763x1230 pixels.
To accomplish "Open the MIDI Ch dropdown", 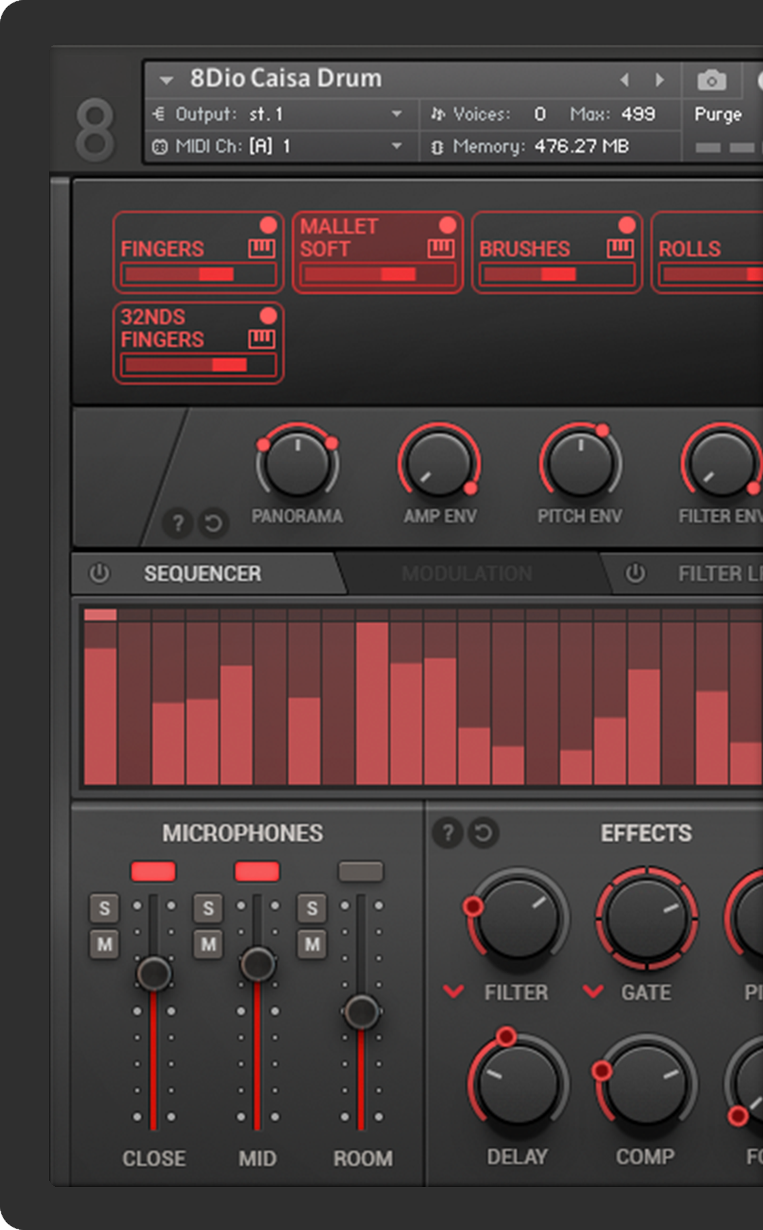I will [x=397, y=146].
